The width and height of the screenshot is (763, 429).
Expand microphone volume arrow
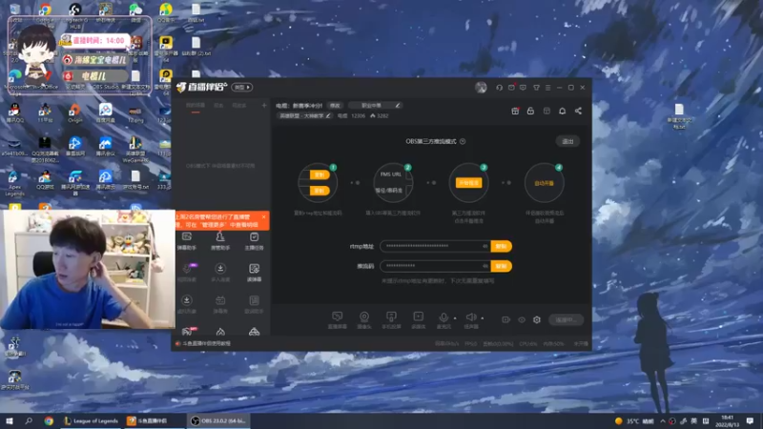click(x=455, y=318)
